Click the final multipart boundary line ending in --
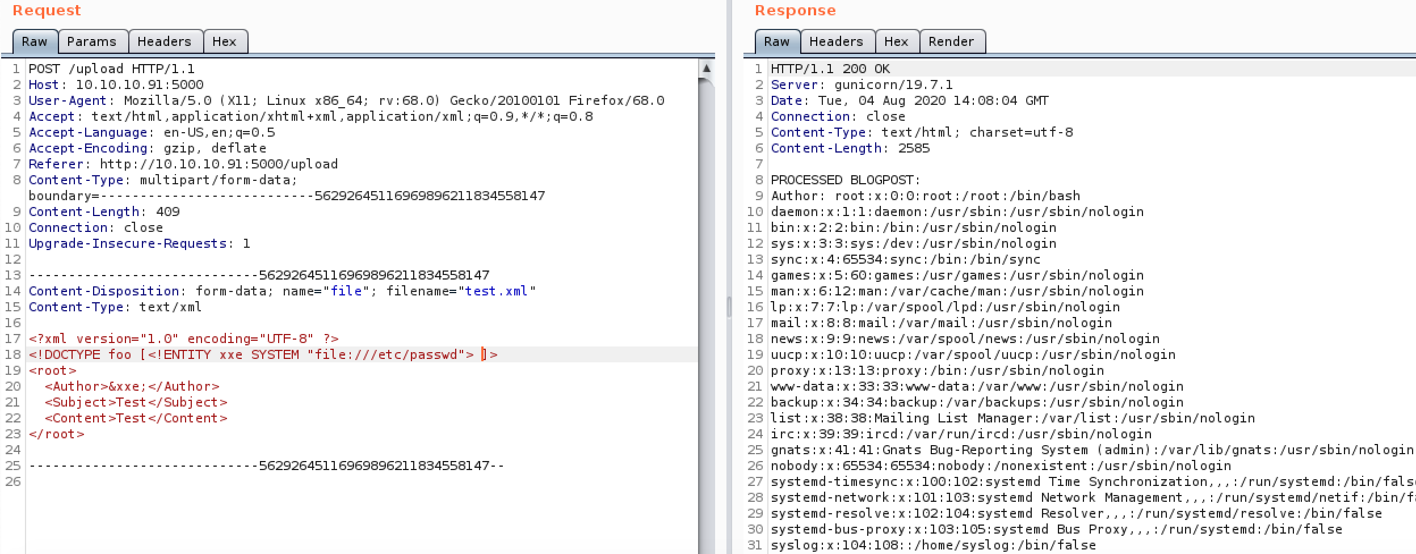The height and width of the screenshot is (554, 1416). [x=266, y=466]
